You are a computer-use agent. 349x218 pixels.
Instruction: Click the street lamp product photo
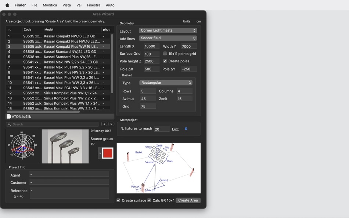tap(65, 146)
